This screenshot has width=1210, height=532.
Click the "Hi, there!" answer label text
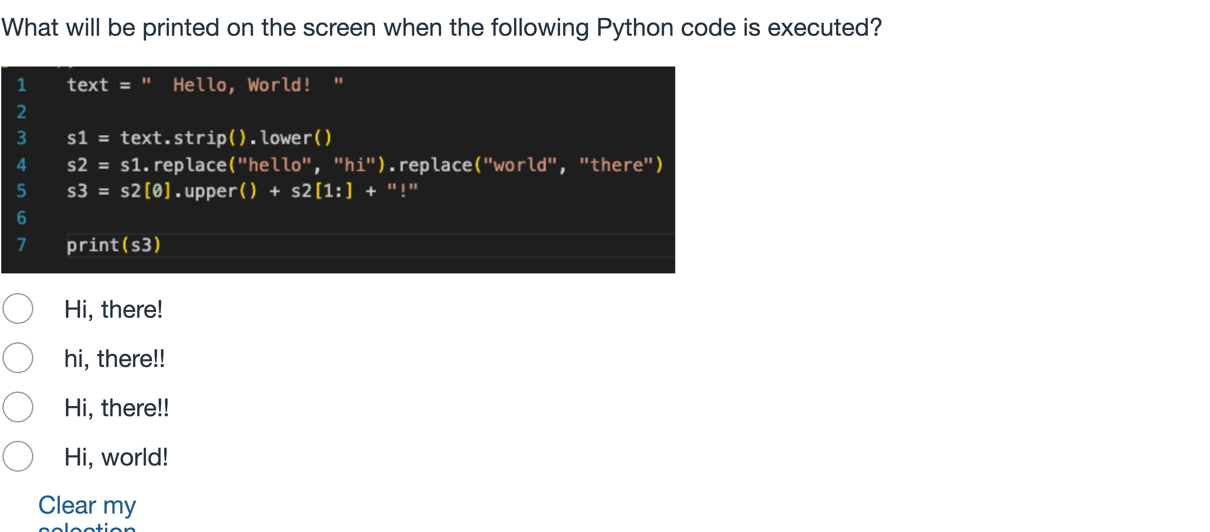(x=113, y=309)
